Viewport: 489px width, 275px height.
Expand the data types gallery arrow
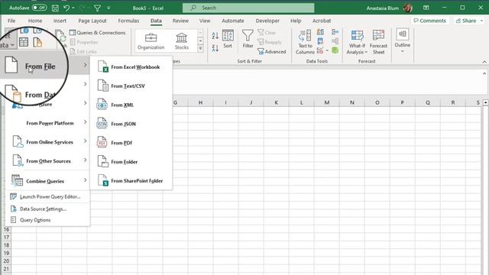tap(200, 48)
